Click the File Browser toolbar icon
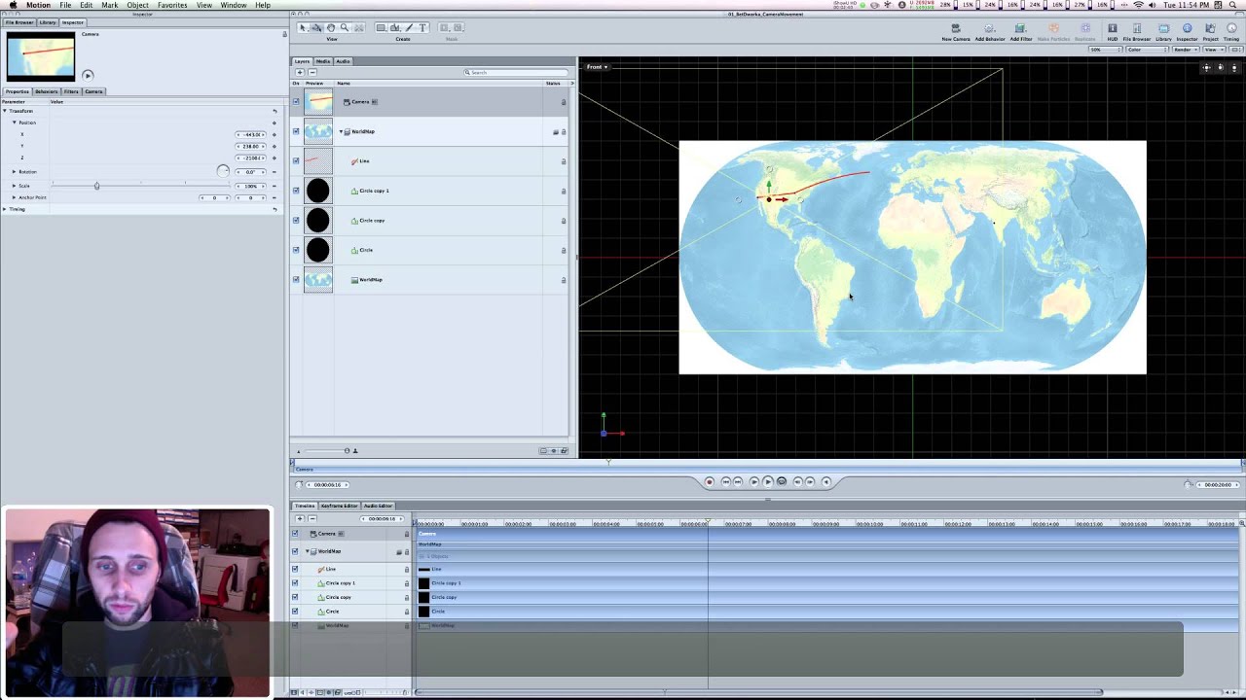This screenshot has height=700, width=1246. click(x=1136, y=32)
